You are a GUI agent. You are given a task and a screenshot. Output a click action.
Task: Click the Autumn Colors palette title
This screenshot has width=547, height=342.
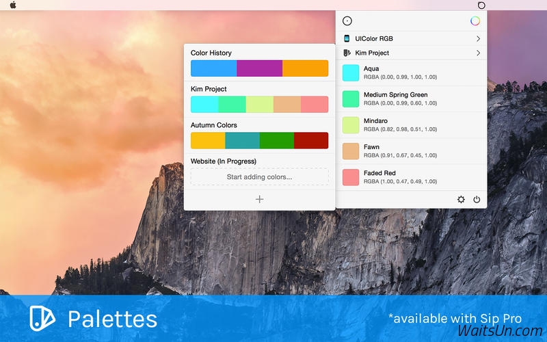pyautogui.click(x=214, y=125)
